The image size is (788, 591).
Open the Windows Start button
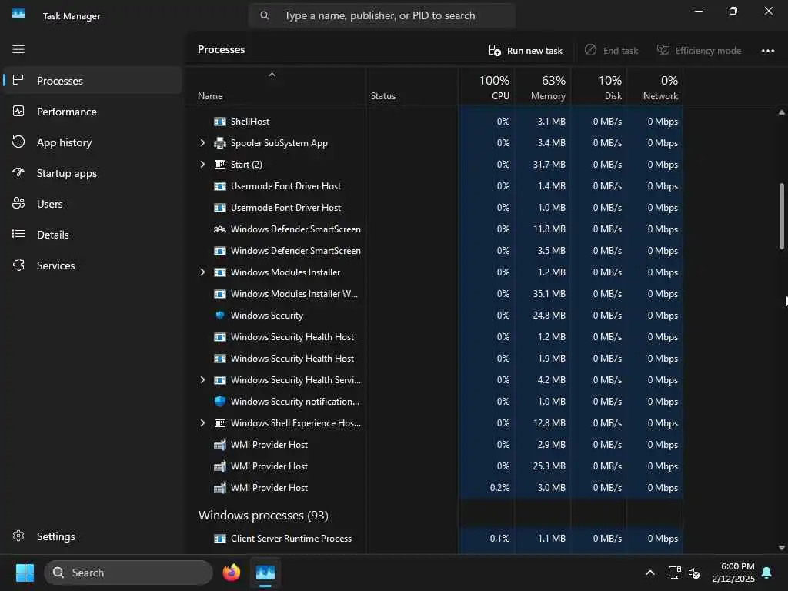click(25, 573)
